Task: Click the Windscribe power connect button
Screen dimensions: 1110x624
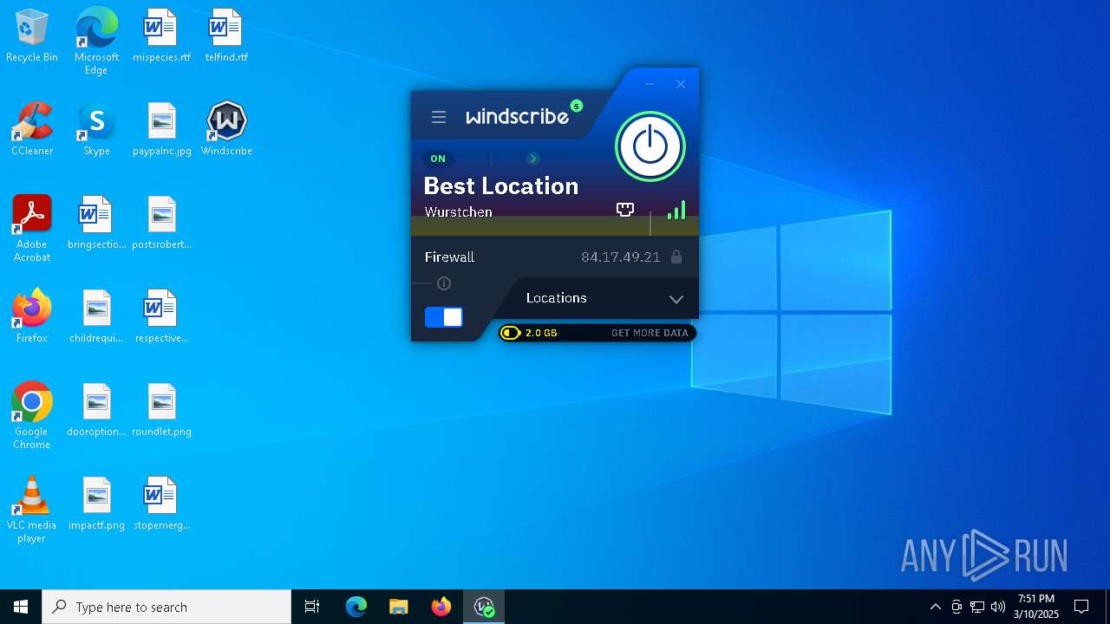Action: point(650,146)
